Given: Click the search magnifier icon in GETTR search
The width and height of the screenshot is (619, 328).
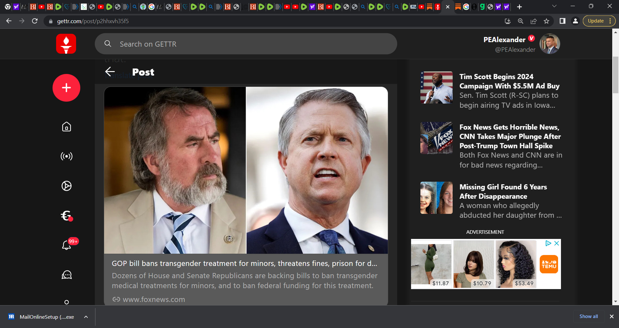Looking at the screenshot, I should pyautogui.click(x=108, y=44).
